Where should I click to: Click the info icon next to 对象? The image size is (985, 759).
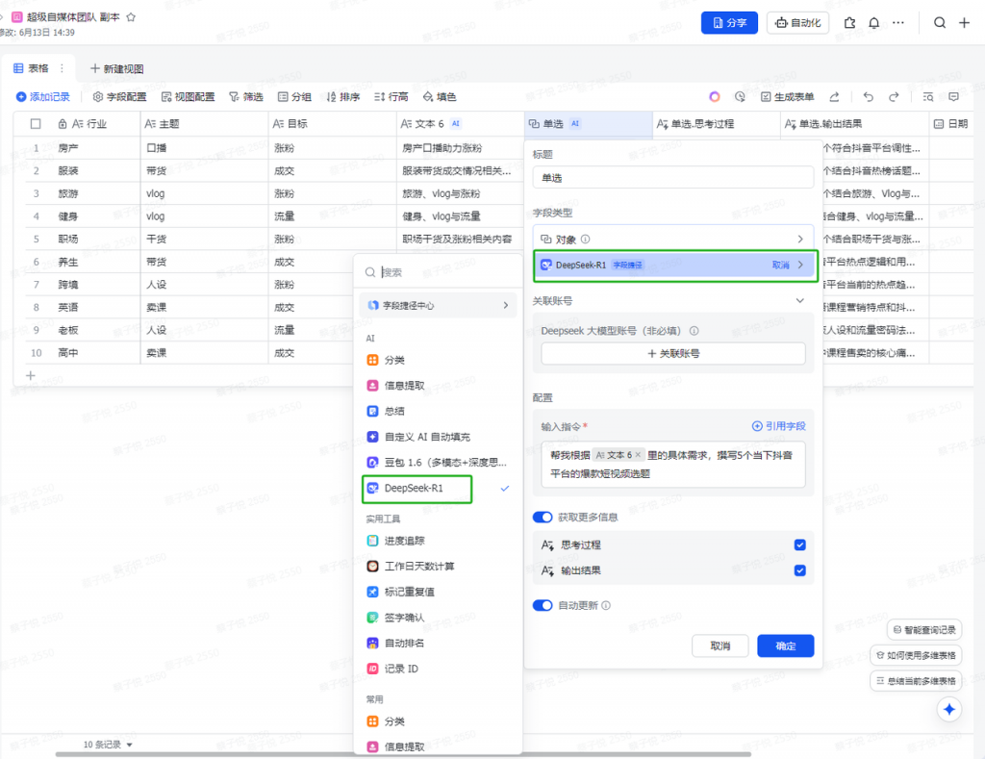(586, 240)
